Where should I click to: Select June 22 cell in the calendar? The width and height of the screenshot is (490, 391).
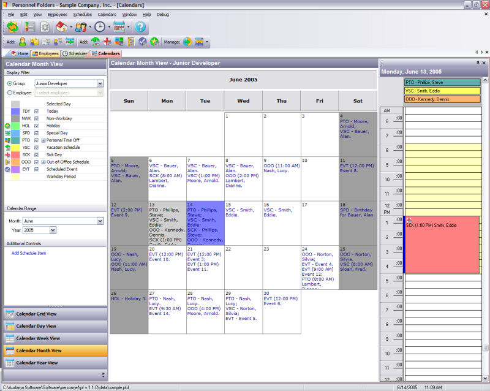[x=243, y=267]
